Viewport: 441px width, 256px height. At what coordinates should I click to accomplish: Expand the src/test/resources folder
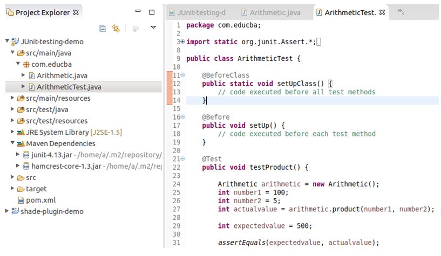pos(12,120)
